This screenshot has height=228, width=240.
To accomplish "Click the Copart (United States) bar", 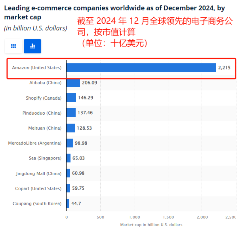I will click(x=68, y=188).
